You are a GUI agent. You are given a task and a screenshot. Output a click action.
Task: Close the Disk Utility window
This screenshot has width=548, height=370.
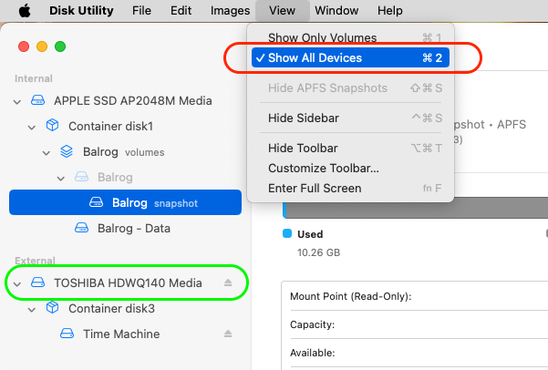24,46
